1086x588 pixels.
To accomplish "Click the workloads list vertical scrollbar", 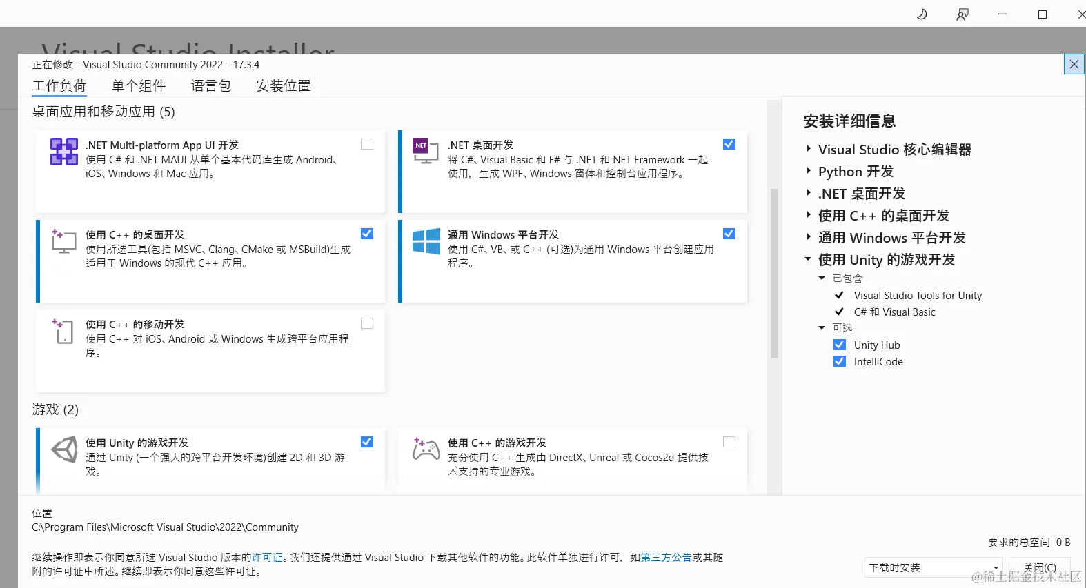I will click(774, 273).
